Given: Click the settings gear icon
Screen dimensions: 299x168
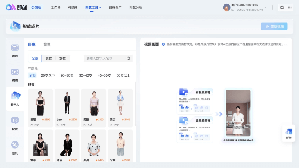Looking at the screenshot, I should [282, 7].
